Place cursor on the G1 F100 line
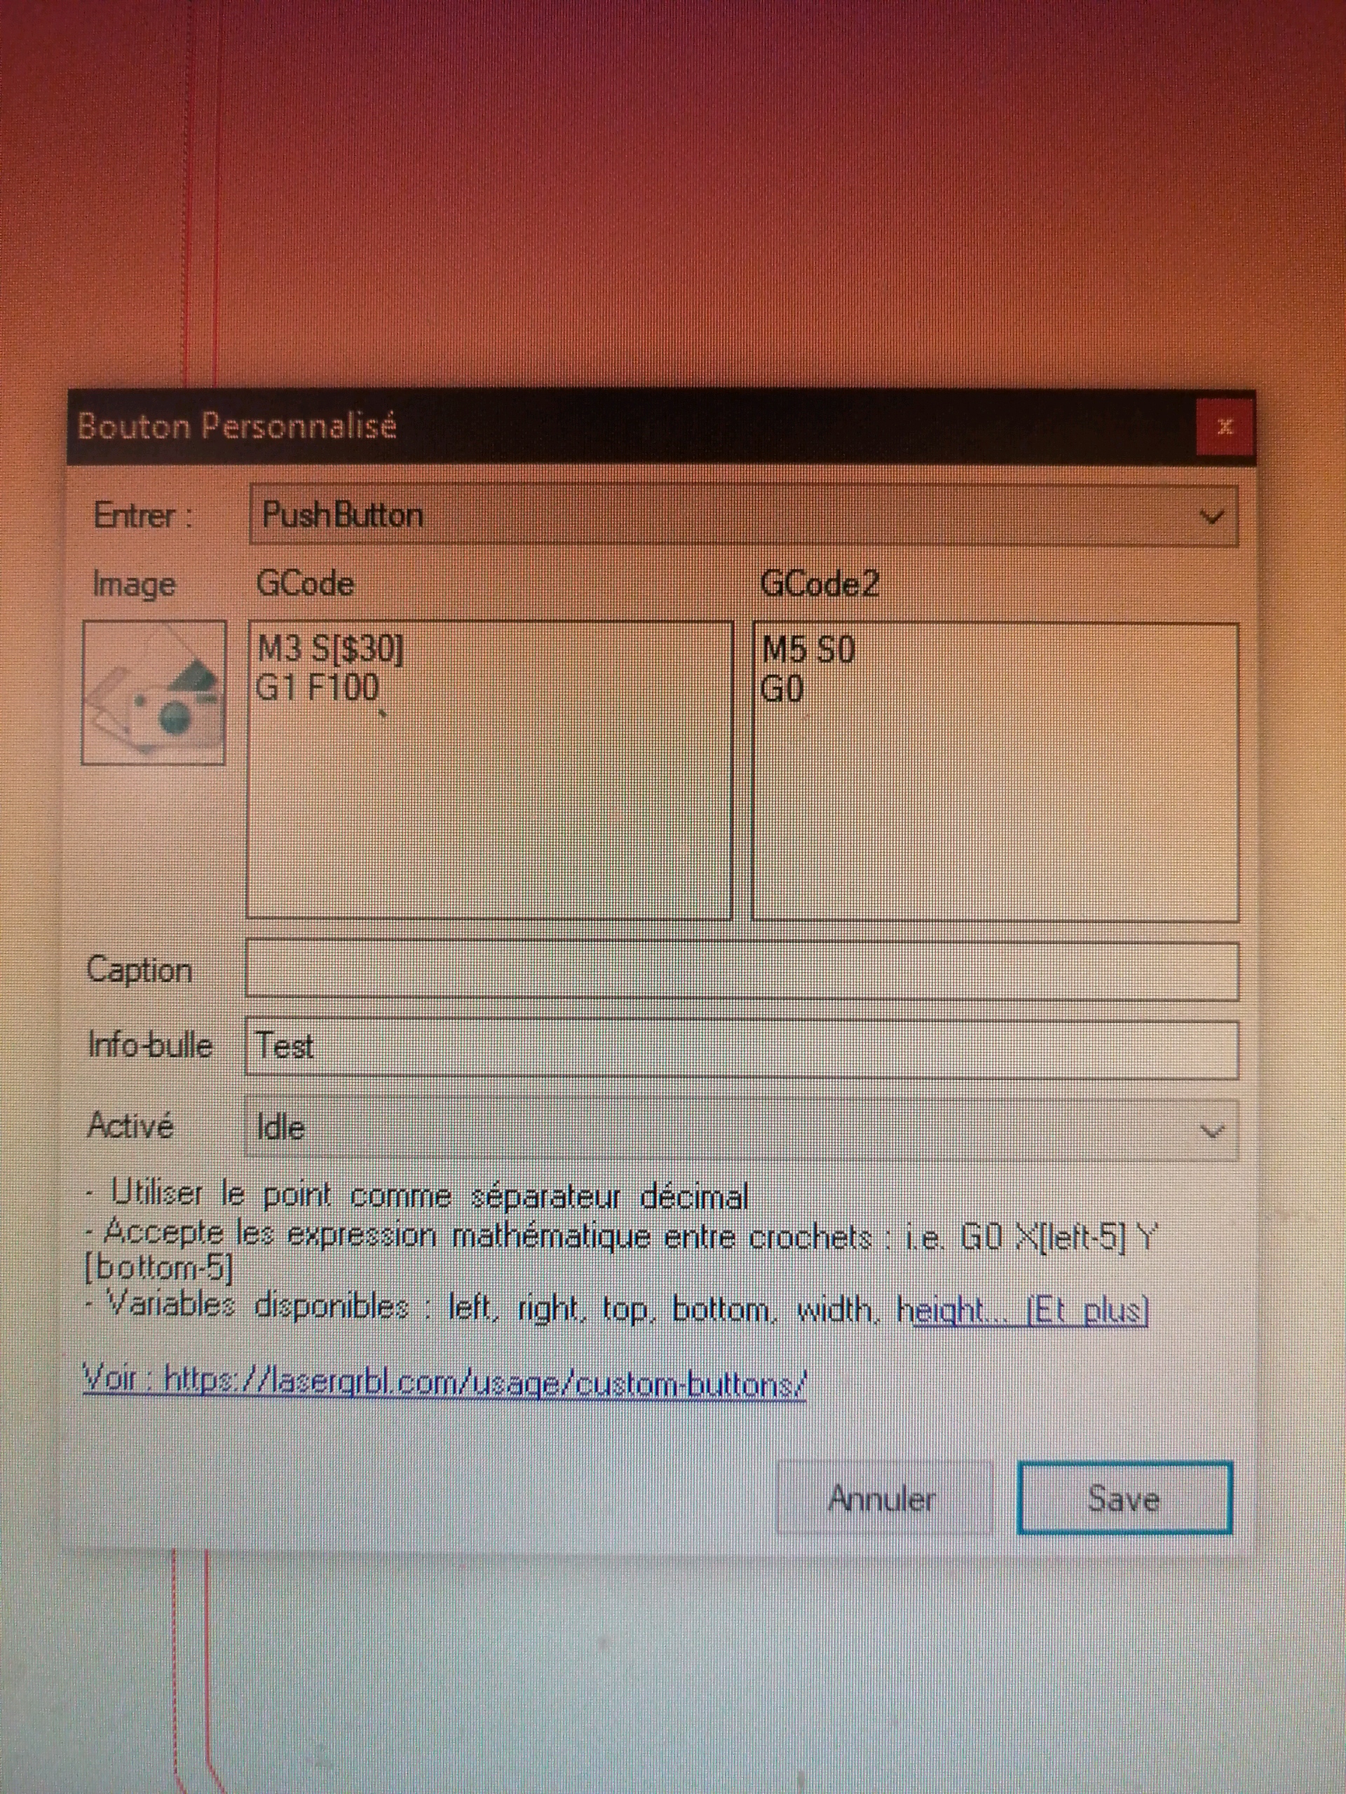The image size is (1346, 1794). [319, 689]
